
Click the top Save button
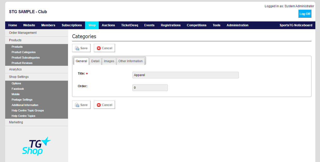pyautogui.click(x=81, y=48)
